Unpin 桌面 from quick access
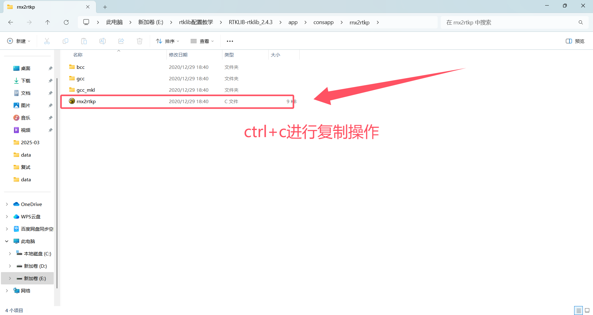The width and height of the screenshot is (593, 315). click(50, 68)
